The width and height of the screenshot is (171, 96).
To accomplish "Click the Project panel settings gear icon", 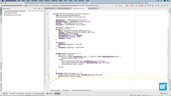I will pyautogui.click(x=40, y=9).
